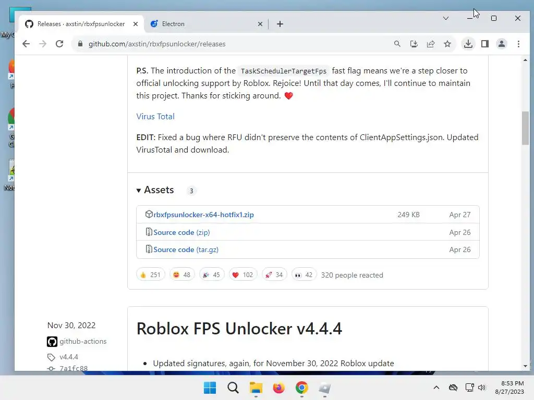Launch Firefox from the taskbar

pyautogui.click(x=278, y=387)
